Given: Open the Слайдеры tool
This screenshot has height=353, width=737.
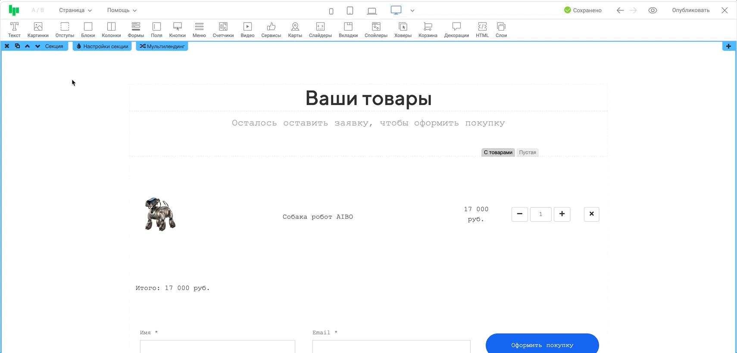Looking at the screenshot, I should tap(320, 30).
